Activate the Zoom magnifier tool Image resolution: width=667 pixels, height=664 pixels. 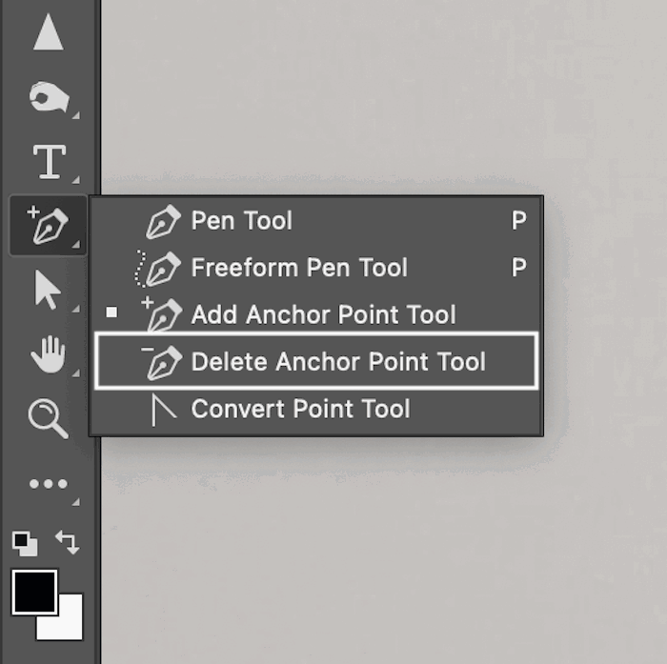pyautogui.click(x=48, y=418)
